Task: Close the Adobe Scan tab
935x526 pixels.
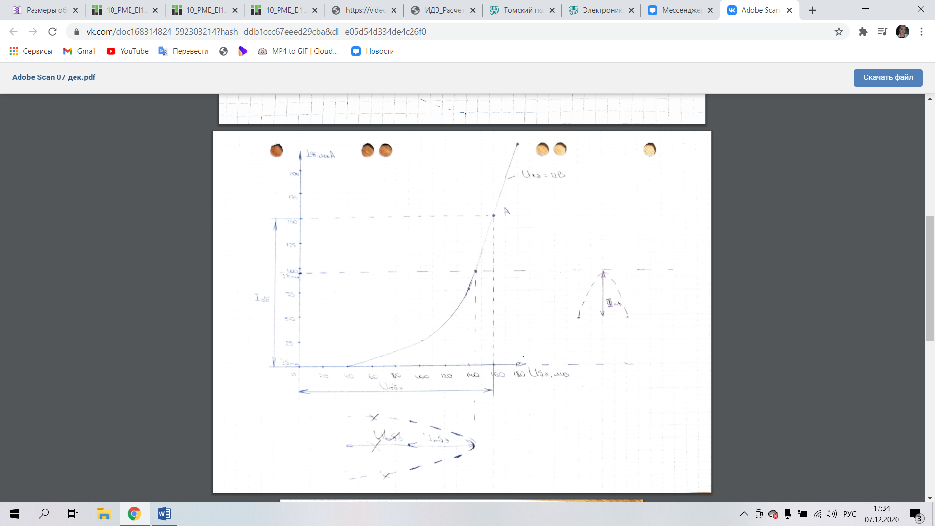Action: tap(789, 10)
